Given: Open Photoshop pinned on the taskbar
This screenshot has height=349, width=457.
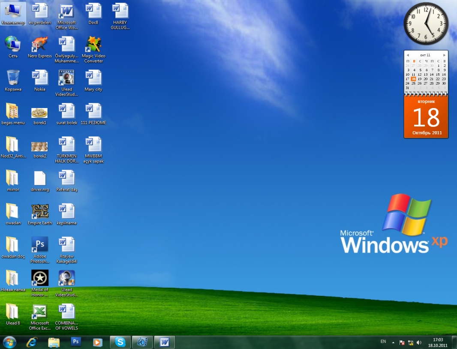Looking at the screenshot, I should (76, 341).
